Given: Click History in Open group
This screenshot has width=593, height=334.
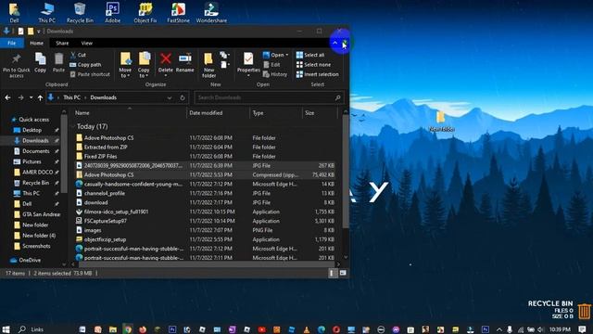Looking at the screenshot, I should point(275,74).
